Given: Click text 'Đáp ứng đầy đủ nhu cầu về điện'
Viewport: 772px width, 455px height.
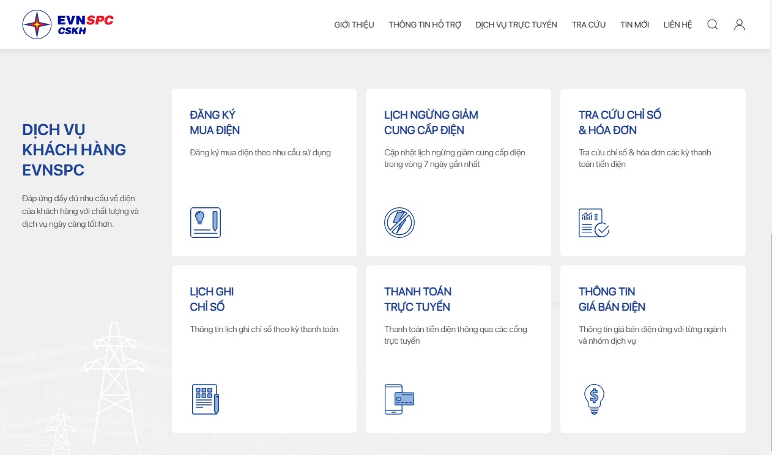Looking at the screenshot, I should click(x=78, y=199).
